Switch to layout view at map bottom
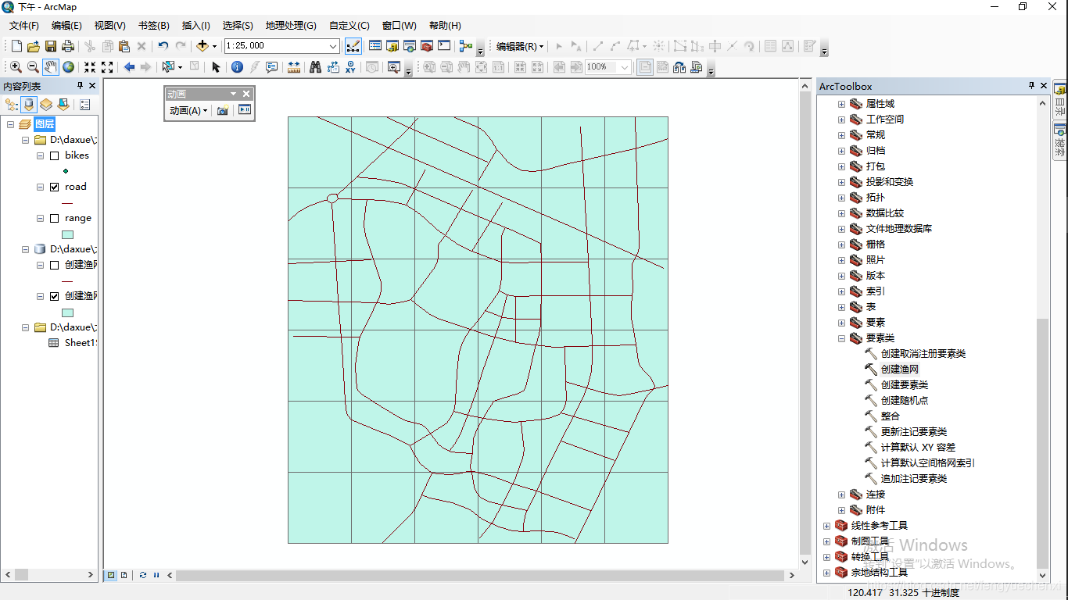Viewport: 1068px width, 600px height. point(124,576)
